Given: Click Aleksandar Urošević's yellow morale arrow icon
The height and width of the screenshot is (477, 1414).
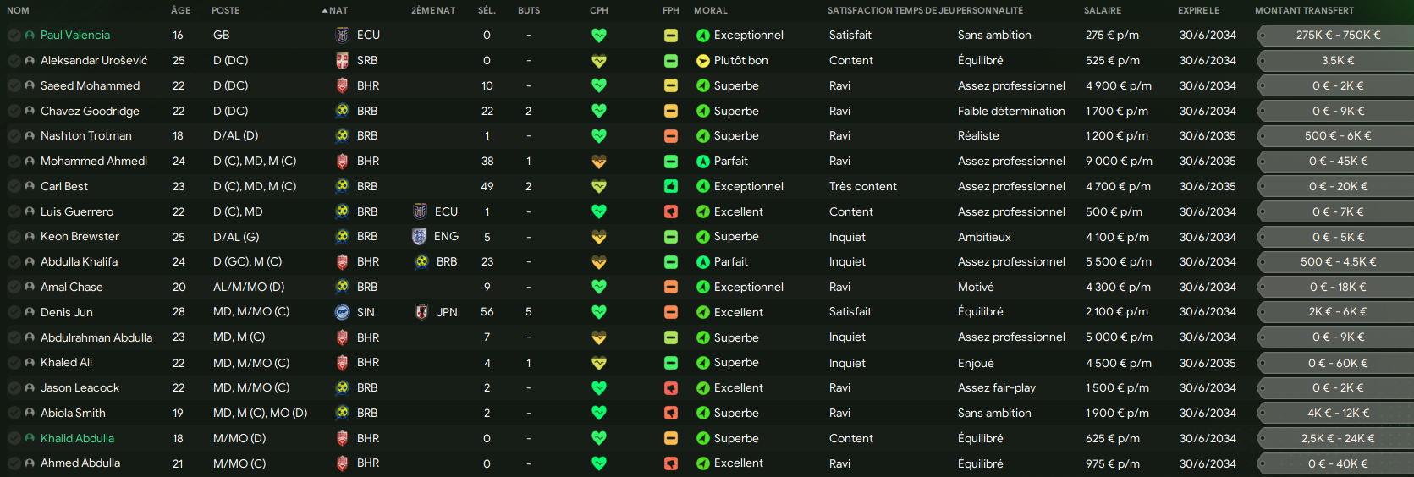Looking at the screenshot, I should [702, 61].
